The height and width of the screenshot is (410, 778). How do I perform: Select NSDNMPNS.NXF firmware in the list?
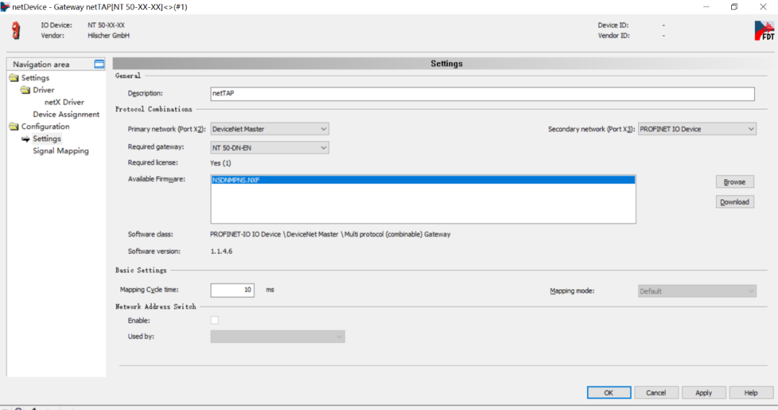[236, 181]
